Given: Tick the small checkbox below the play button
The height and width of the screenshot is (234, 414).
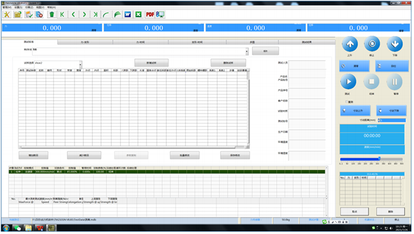Looking at the screenshot, I should (347, 102).
